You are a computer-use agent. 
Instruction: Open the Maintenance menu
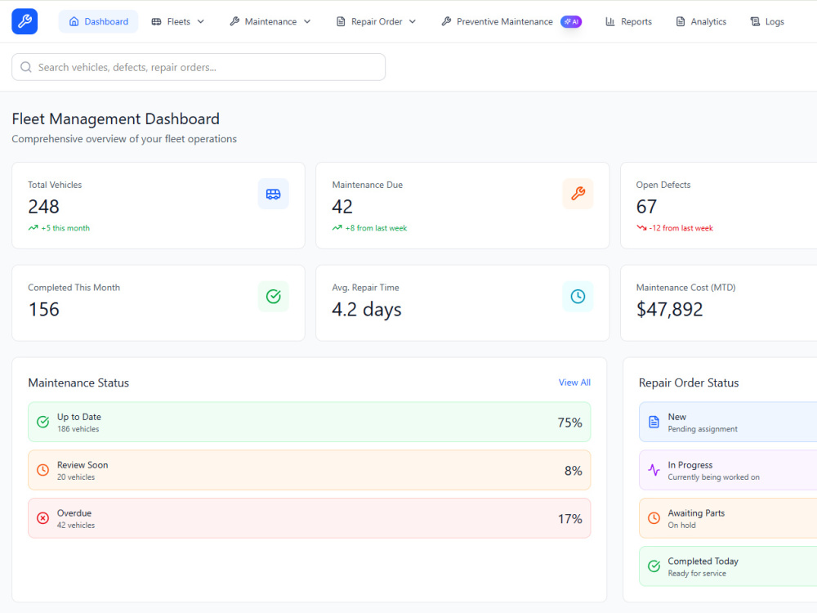[x=270, y=21]
